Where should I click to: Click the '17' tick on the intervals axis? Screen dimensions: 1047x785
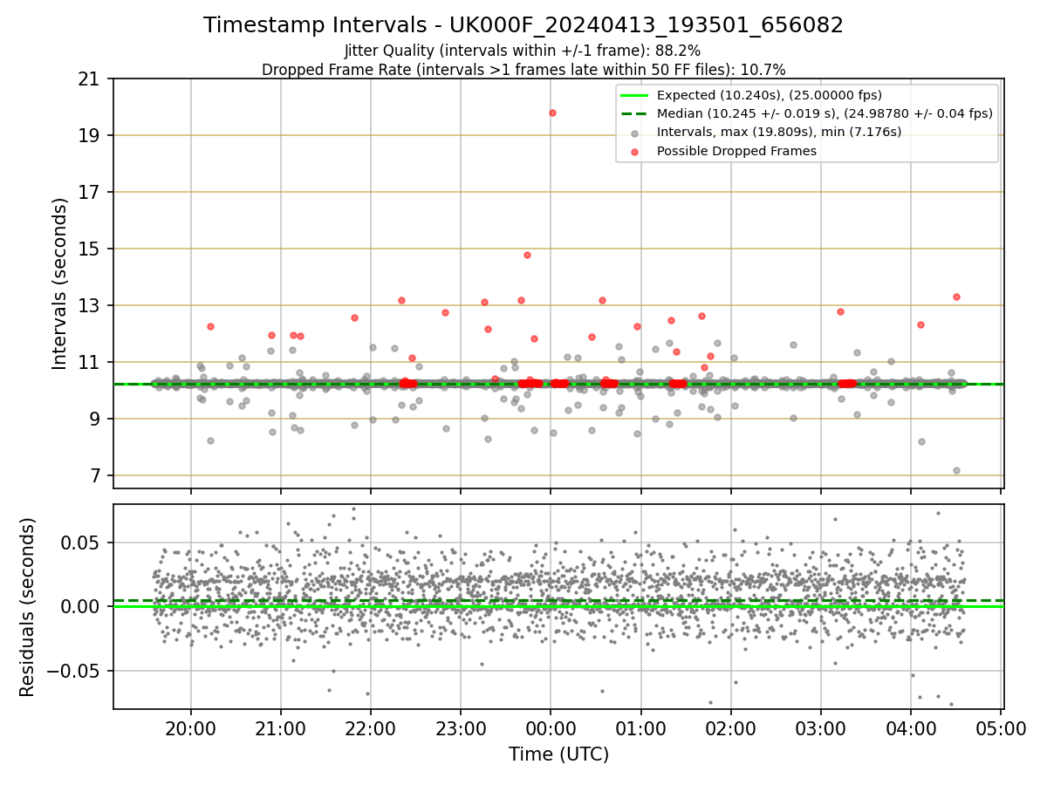coord(88,193)
